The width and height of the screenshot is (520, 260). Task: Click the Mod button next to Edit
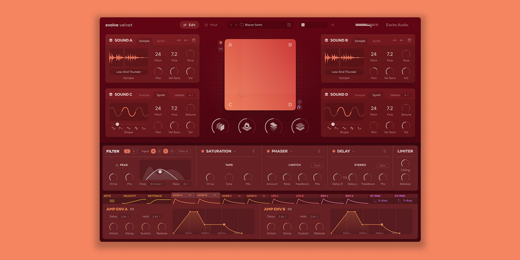212,25
